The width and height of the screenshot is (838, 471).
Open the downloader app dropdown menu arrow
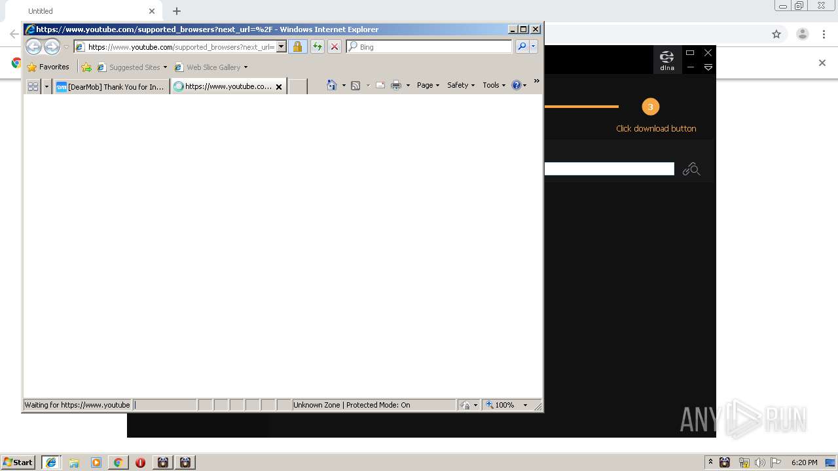coord(708,67)
